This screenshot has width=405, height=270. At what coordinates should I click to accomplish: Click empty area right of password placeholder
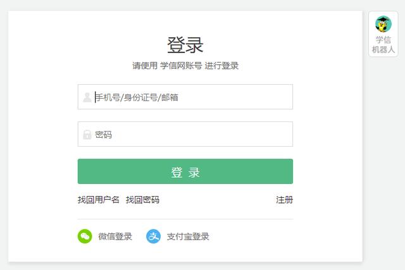[201, 134]
